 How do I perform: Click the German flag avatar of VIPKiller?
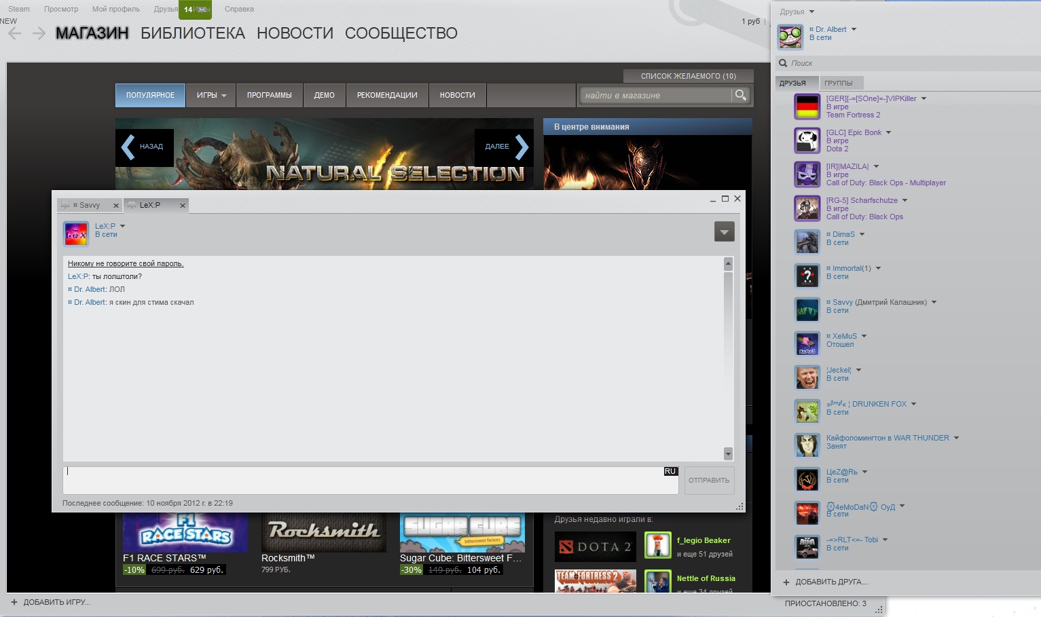(807, 107)
